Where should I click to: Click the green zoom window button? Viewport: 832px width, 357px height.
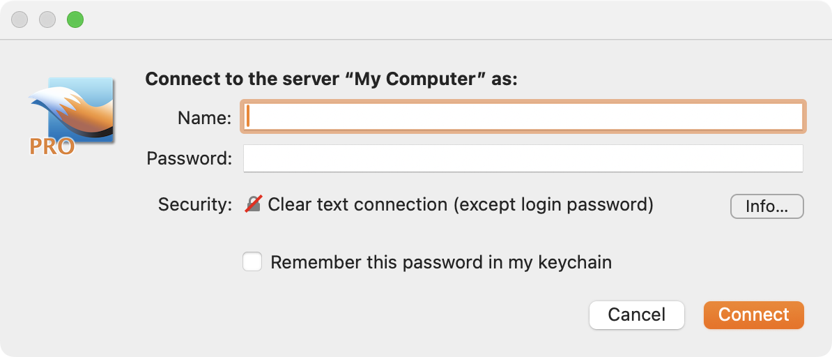click(75, 20)
